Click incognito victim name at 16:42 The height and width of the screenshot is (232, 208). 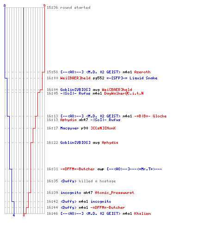coord(101,201)
